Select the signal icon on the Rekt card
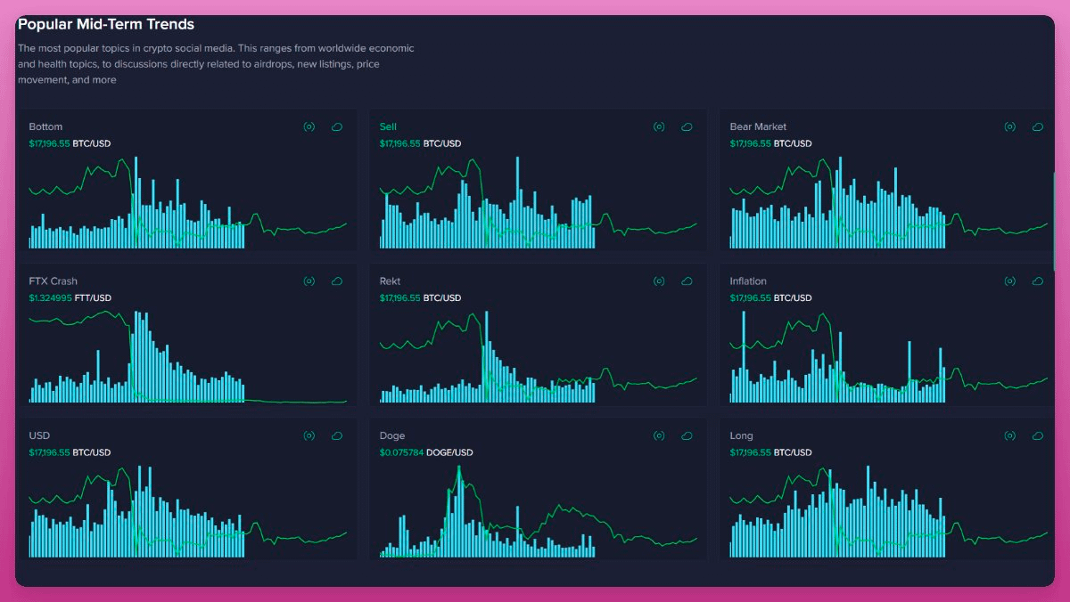This screenshot has width=1070, height=602. coord(659,281)
